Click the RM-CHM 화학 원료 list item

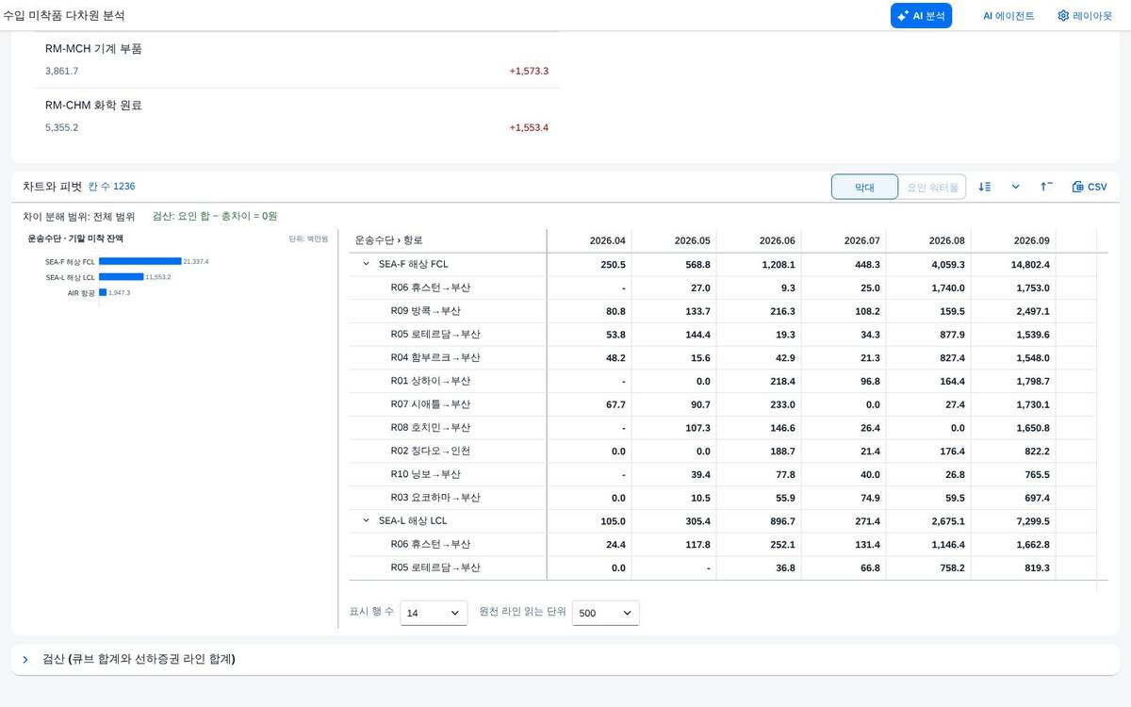(297, 116)
